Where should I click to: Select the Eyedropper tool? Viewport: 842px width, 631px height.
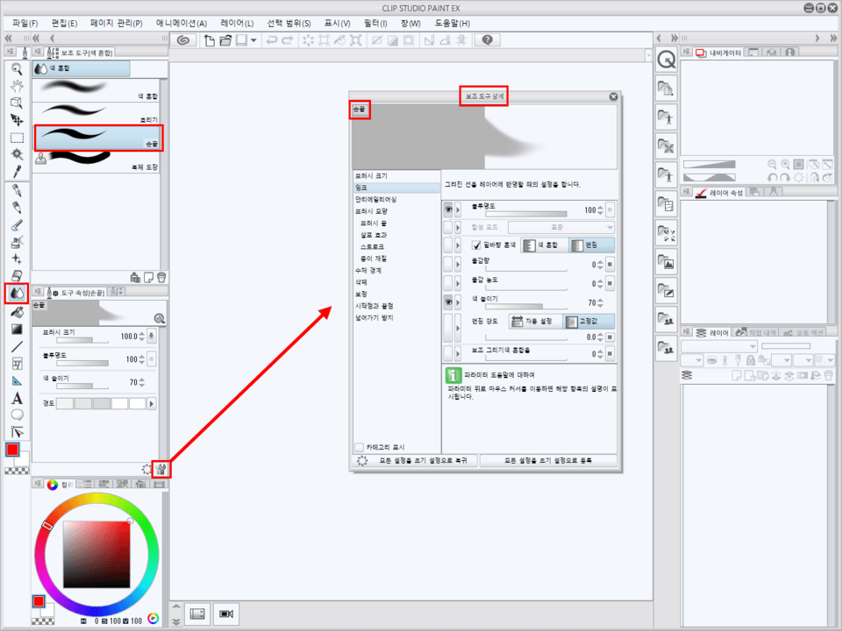point(16,171)
